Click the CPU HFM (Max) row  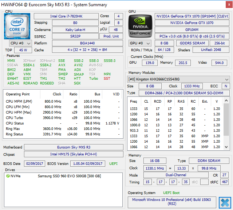(63, 112)
